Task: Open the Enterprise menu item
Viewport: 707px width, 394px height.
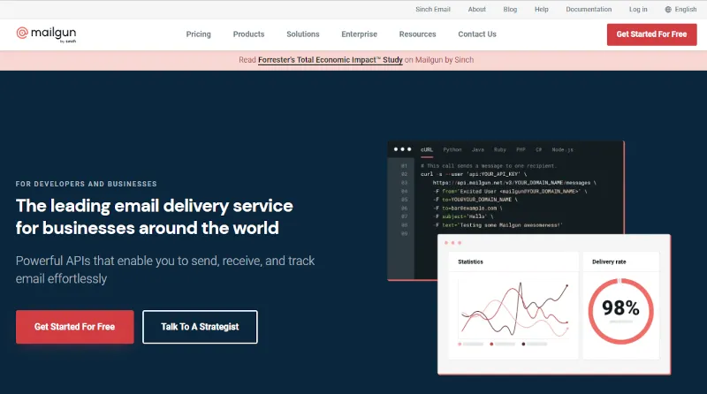Action: (x=360, y=34)
